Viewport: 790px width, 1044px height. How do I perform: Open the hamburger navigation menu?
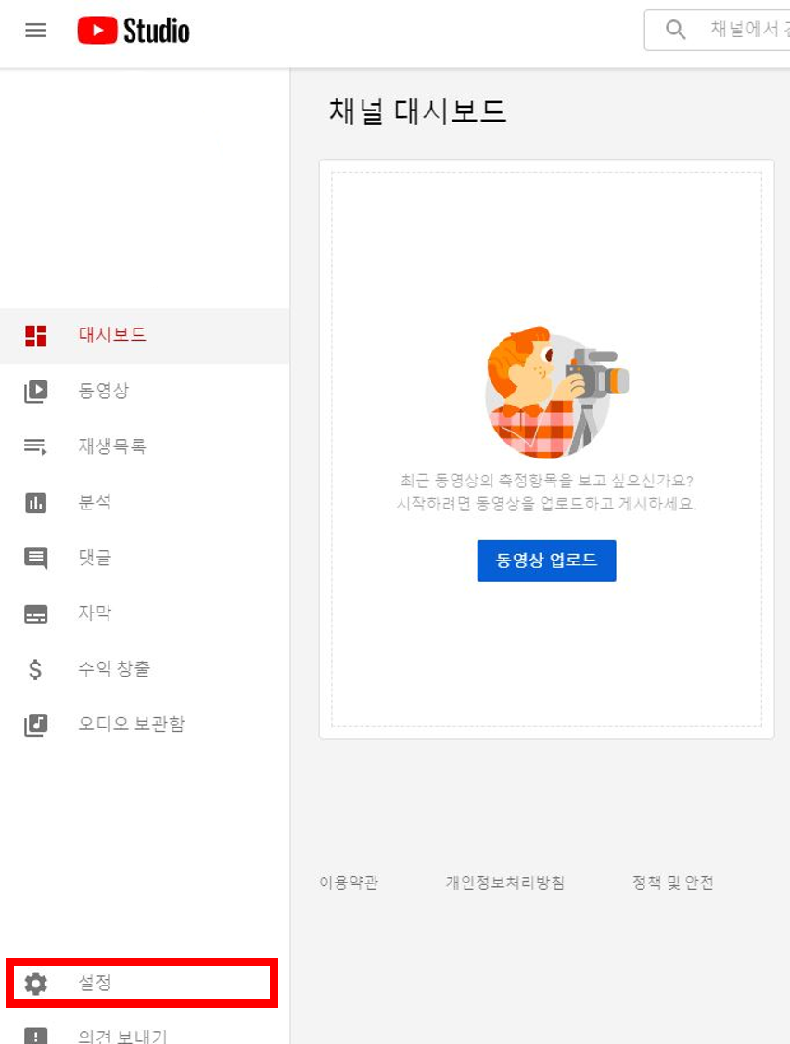tap(36, 30)
